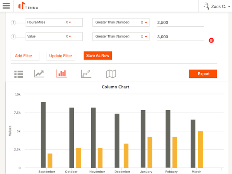Toggle the first filter row circle marker
This screenshot has height=174, width=232.
tap(13, 22)
